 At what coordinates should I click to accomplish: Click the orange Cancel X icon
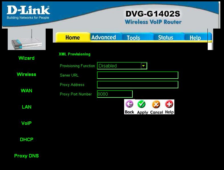156,104
